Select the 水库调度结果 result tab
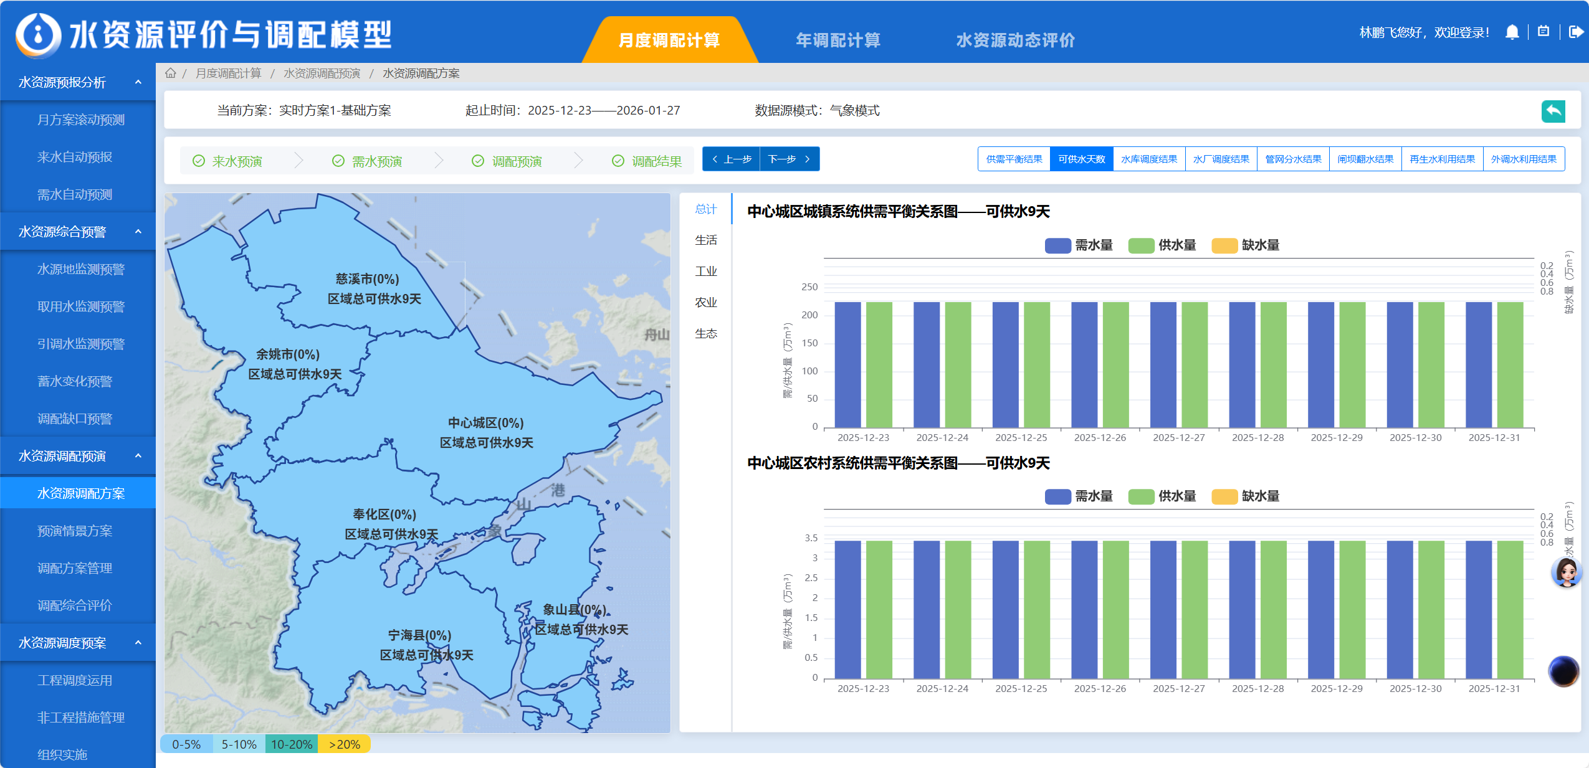Viewport: 1589px width, 768px height. pyautogui.click(x=1148, y=159)
